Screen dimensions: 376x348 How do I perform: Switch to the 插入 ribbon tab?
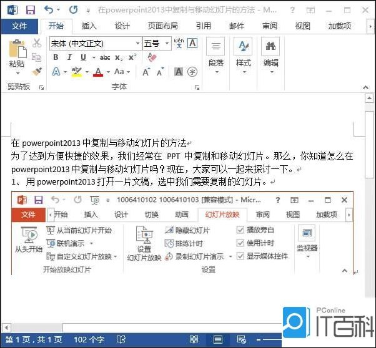pos(89,26)
